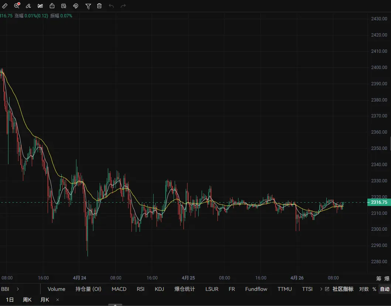Expand the bottom panel handle arrow
This screenshot has height=306, width=391.
(115, 305)
